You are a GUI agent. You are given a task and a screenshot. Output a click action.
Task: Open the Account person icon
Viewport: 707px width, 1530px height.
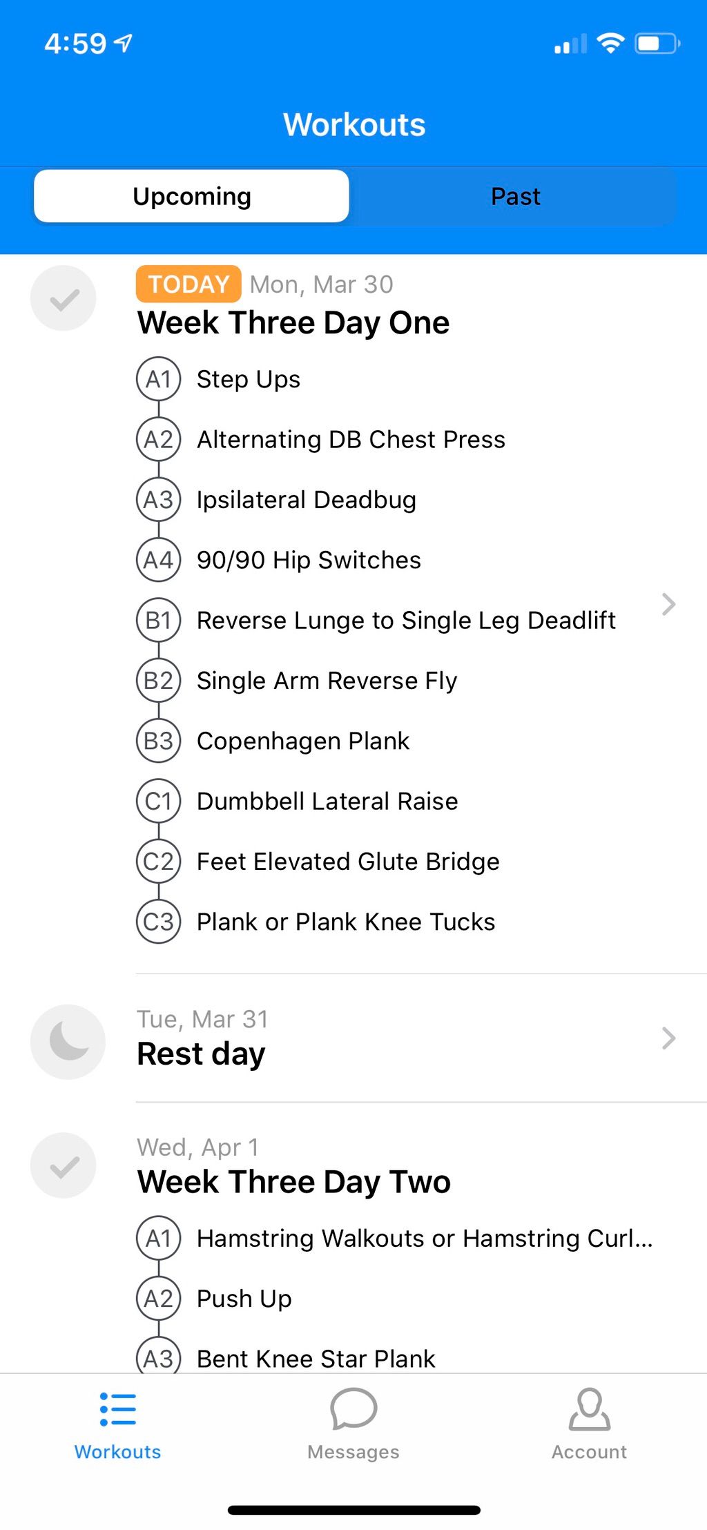coord(589,1409)
